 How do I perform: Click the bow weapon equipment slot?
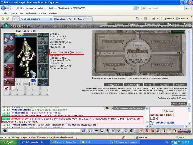9,58
